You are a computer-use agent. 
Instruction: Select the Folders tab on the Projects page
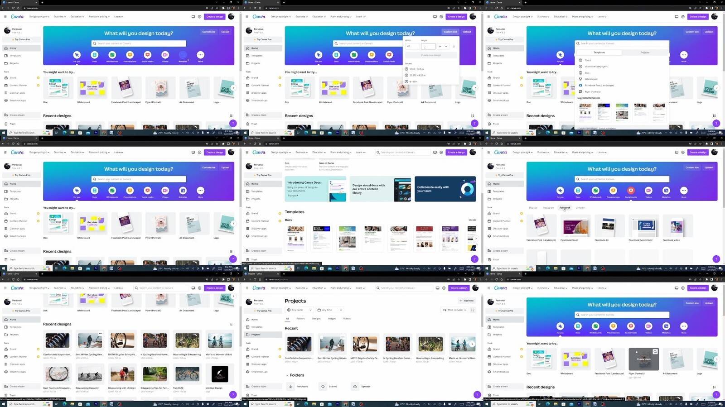[300, 319]
